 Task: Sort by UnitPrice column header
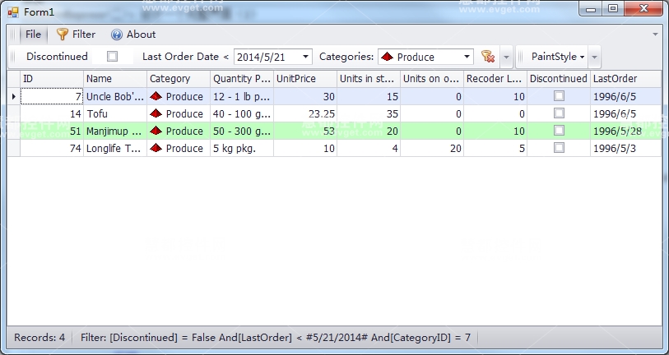coord(305,79)
